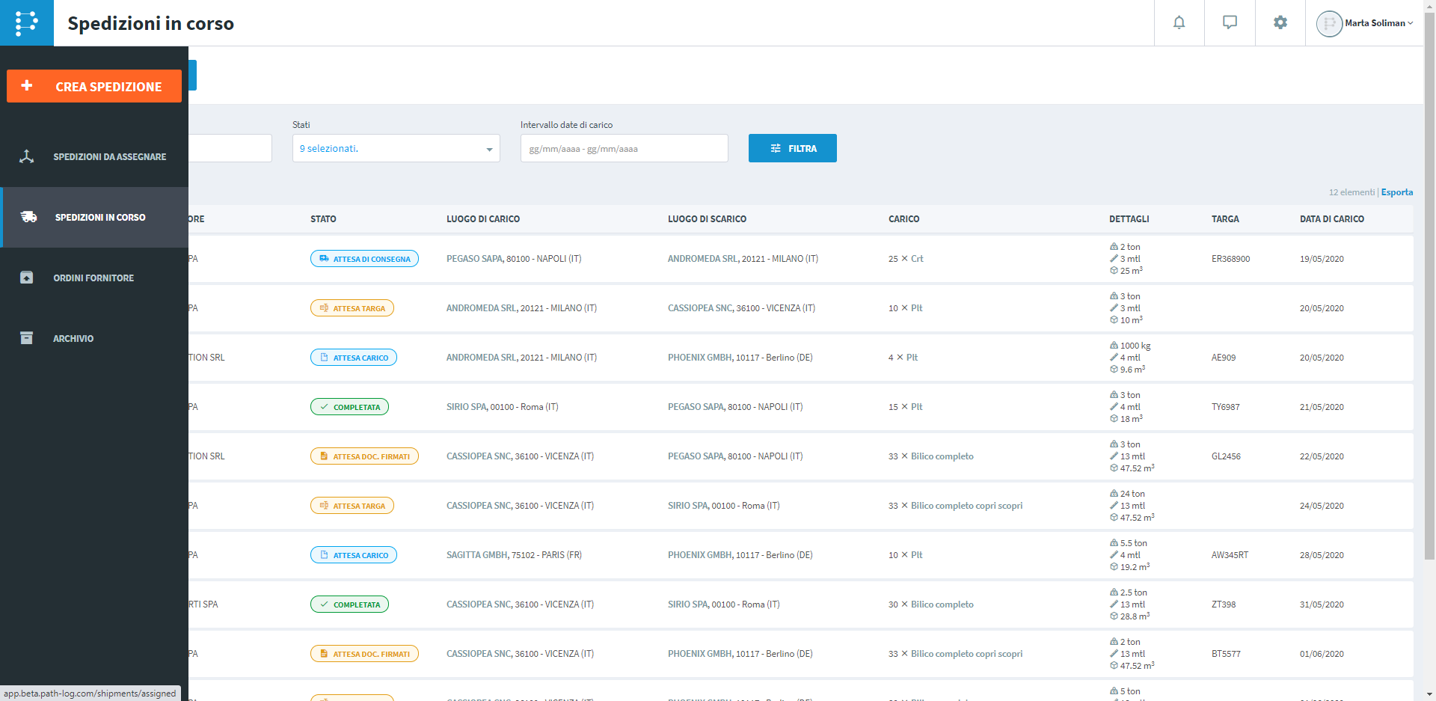Click plate AW345RT cell
The width and height of the screenshot is (1436, 701).
click(x=1230, y=555)
